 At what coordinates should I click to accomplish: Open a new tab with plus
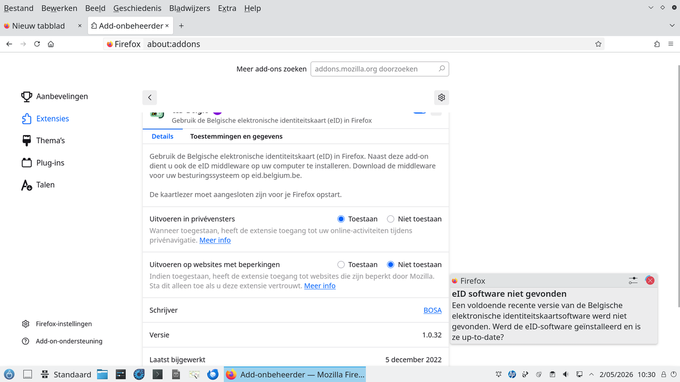tap(181, 25)
